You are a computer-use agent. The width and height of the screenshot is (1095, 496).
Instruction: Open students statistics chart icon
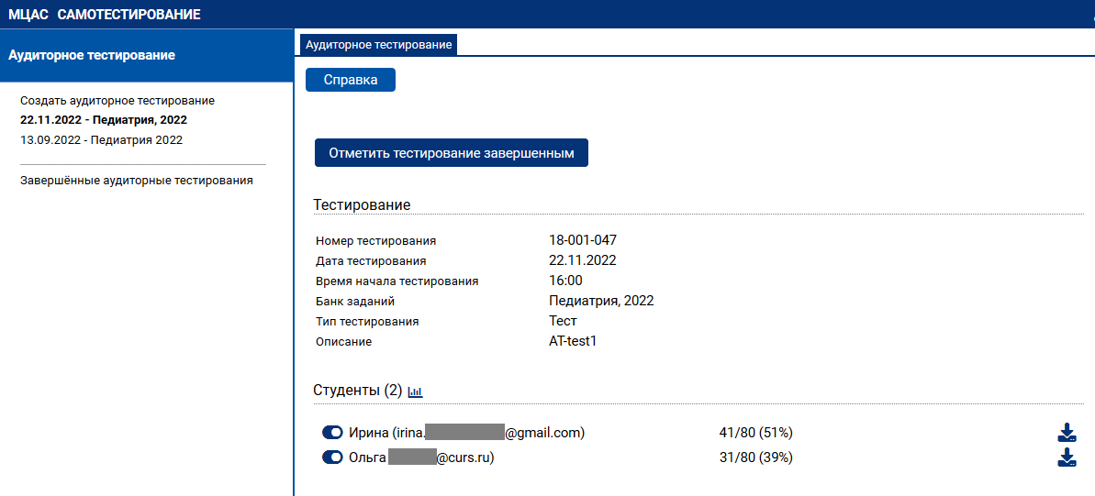[415, 391]
